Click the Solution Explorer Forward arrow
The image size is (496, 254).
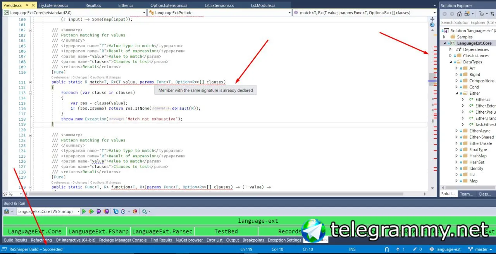452,14
